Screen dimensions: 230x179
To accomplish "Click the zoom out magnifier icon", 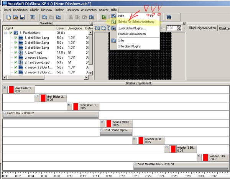I will [x=103, y=28].
